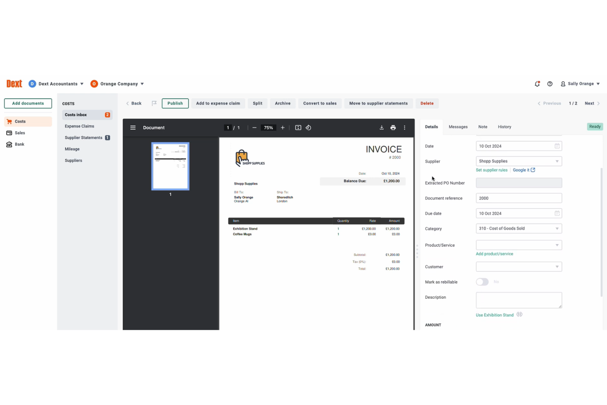The height and width of the screenshot is (405, 607).
Task: Rotate the document page
Action: tap(308, 127)
